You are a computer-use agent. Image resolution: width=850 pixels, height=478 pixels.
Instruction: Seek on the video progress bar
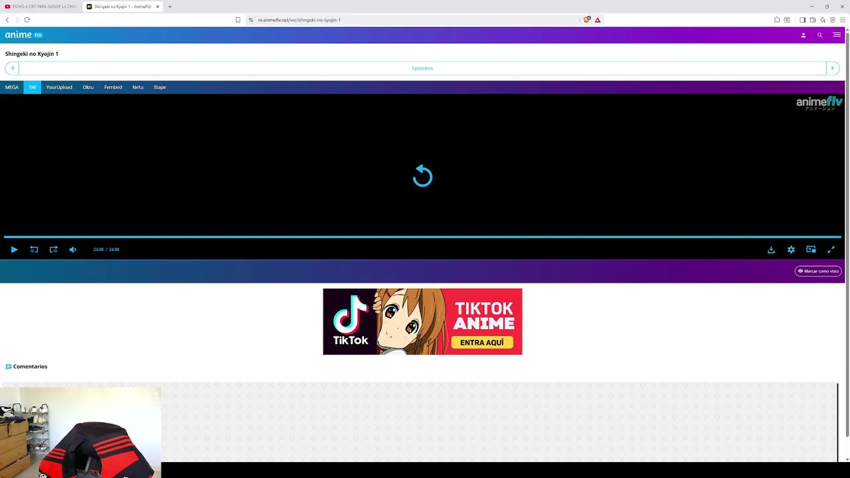tap(422, 236)
